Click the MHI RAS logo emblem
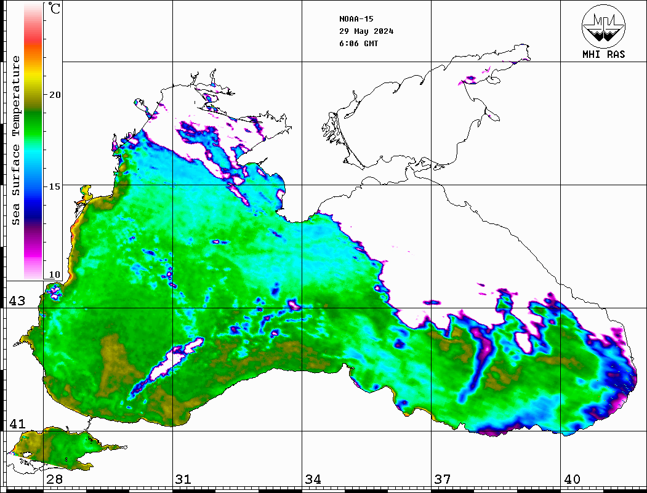The height and width of the screenshot is (493, 647). point(604,26)
